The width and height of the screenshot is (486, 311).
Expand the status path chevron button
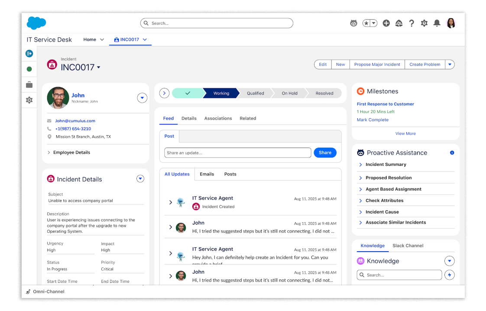(164, 93)
